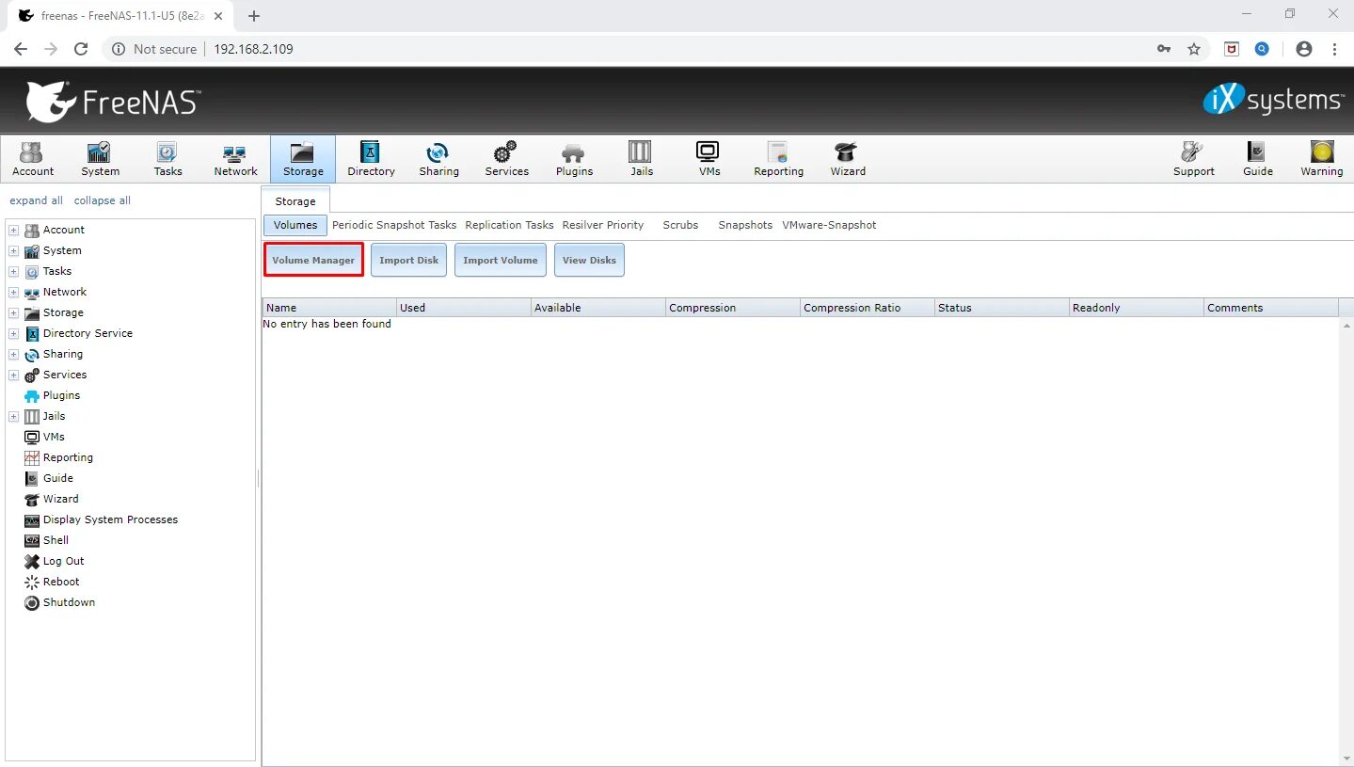Screen dimensions: 1354x767
Task: Expand the Sharing tree node
Action: pyautogui.click(x=14, y=355)
